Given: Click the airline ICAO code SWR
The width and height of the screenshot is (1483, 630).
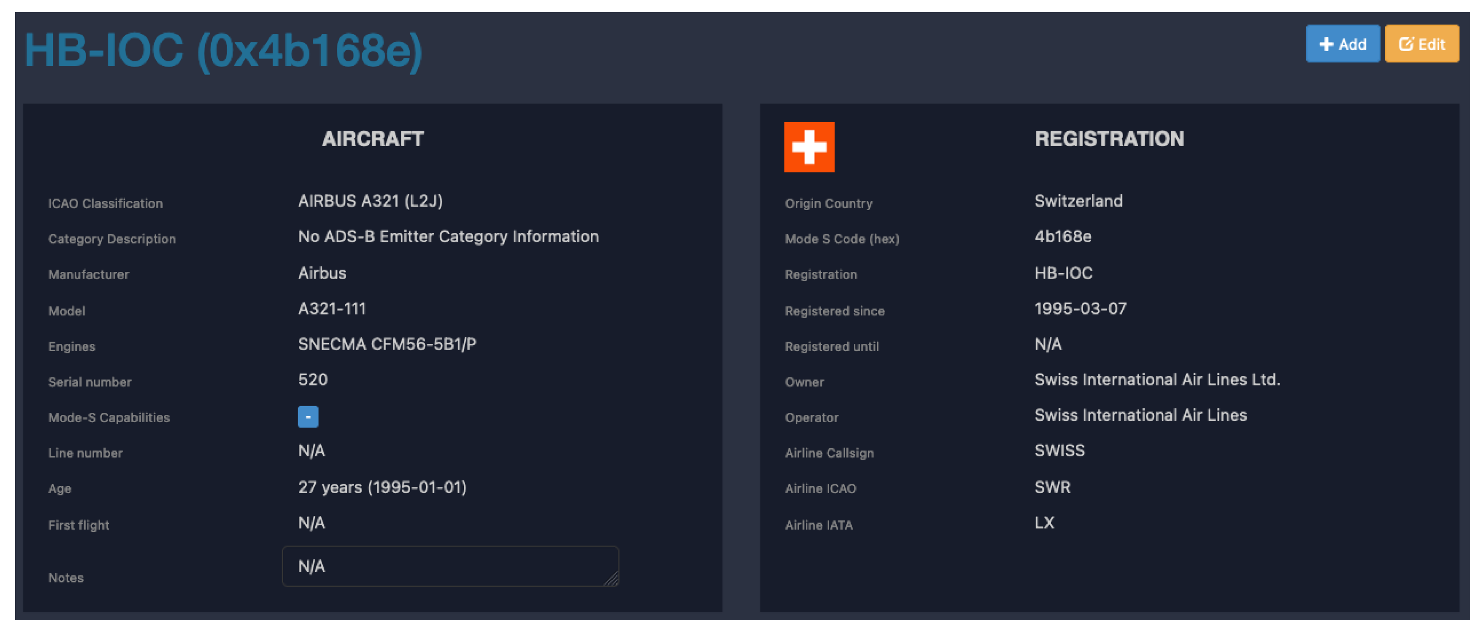Looking at the screenshot, I should 1052,487.
